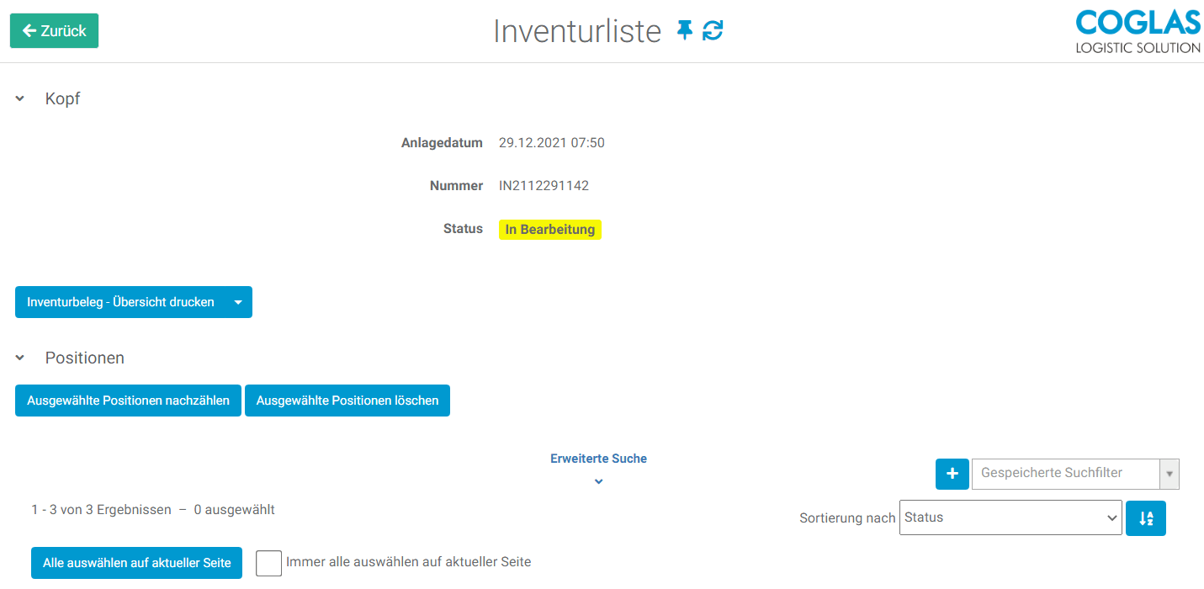Viewport: 1204px width, 589px height.
Task: Collapse the Kopf section chevron
Action: coord(20,99)
